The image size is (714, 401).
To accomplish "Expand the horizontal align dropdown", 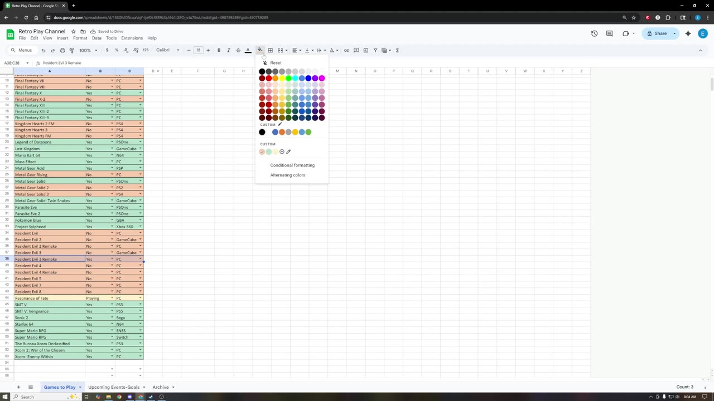I will pyautogui.click(x=300, y=50).
